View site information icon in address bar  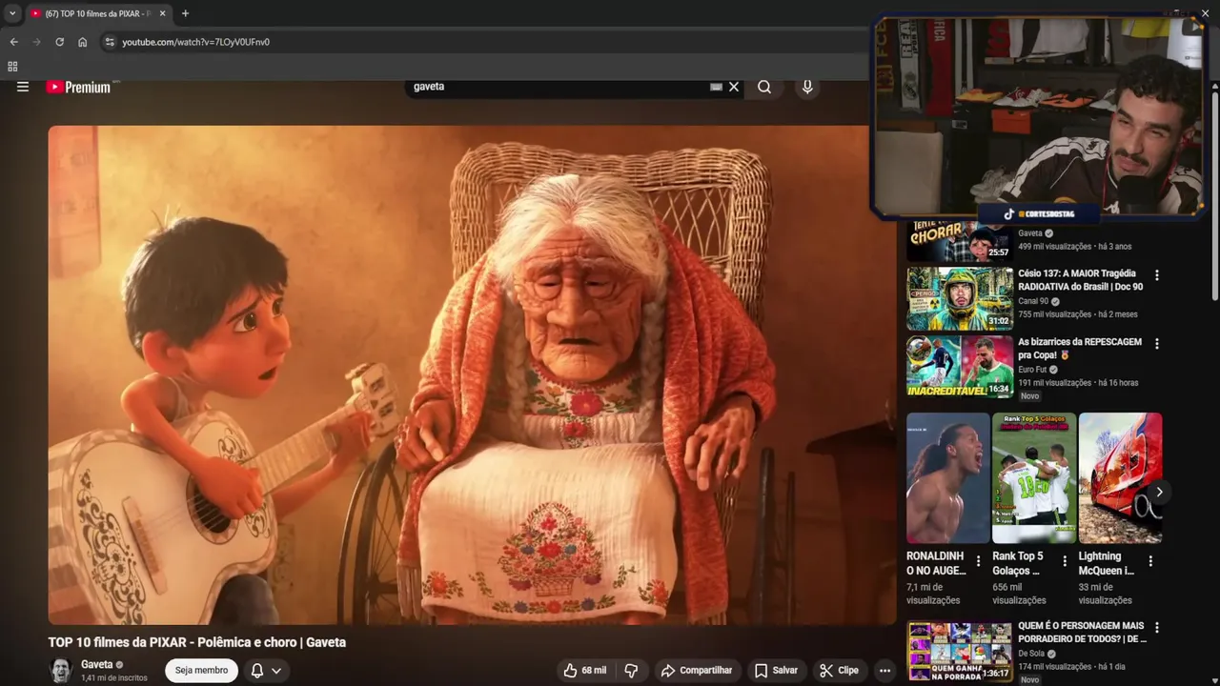pos(110,42)
